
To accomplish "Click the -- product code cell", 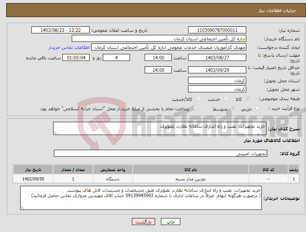I will coord(268,179).
